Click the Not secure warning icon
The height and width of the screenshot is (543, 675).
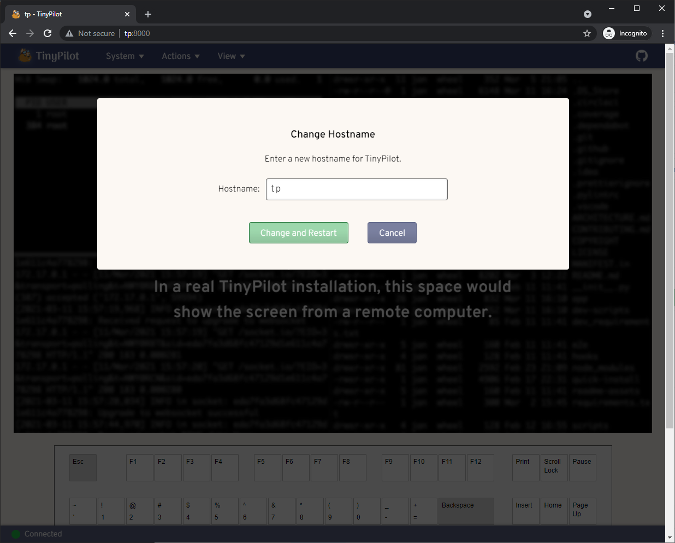click(x=69, y=33)
